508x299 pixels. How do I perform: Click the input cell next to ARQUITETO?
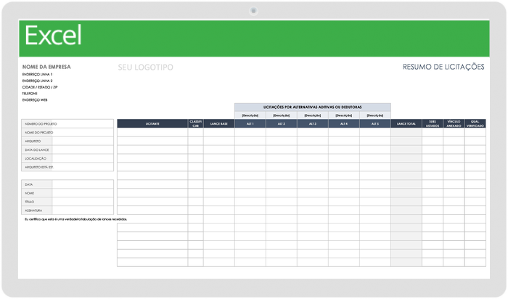pos(83,142)
